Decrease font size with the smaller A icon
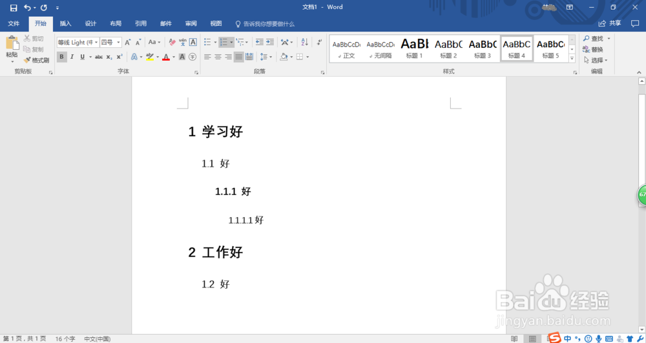This screenshot has width=646, height=343. click(x=138, y=42)
